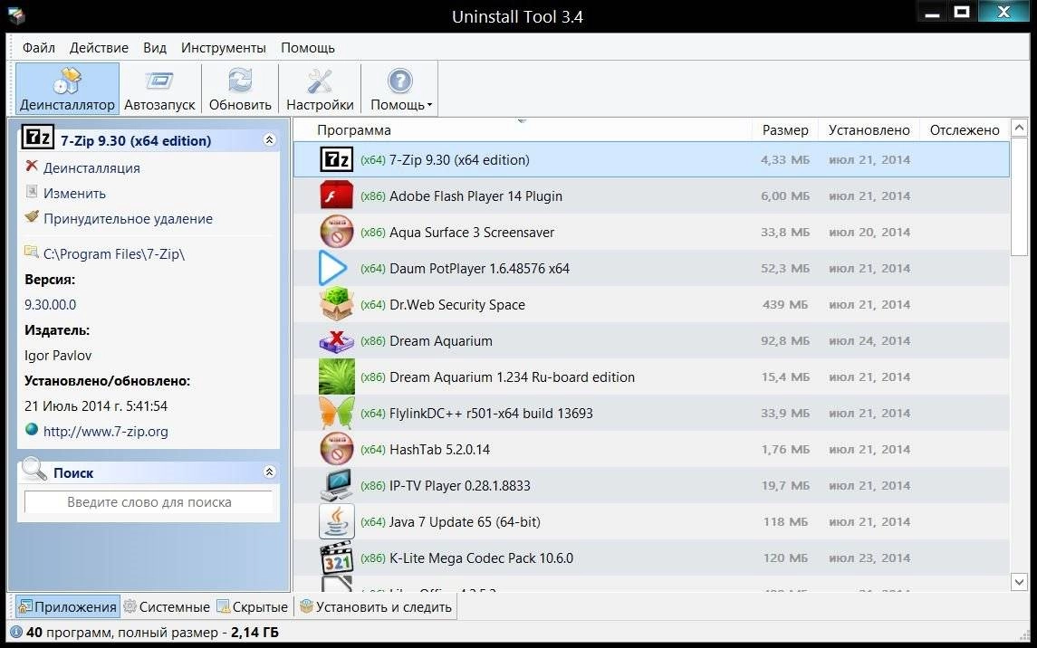Select Java 7 Update 65 (64-bit) name
The height and width of the screenshot is (648, 1037).
click(x=465, y=522)
